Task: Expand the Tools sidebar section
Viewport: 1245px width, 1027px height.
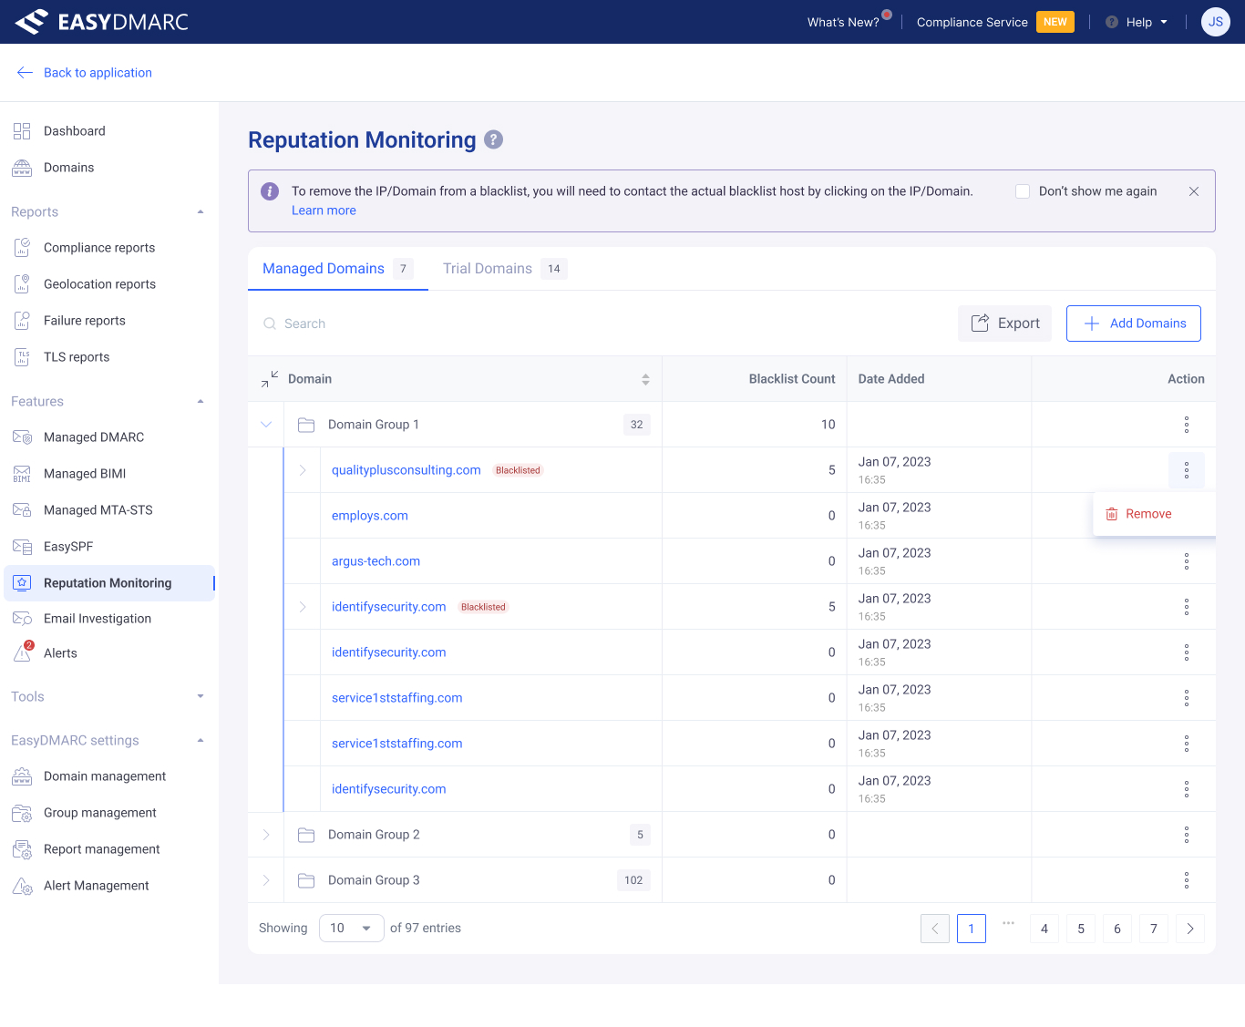Action: tap(201, 697)
